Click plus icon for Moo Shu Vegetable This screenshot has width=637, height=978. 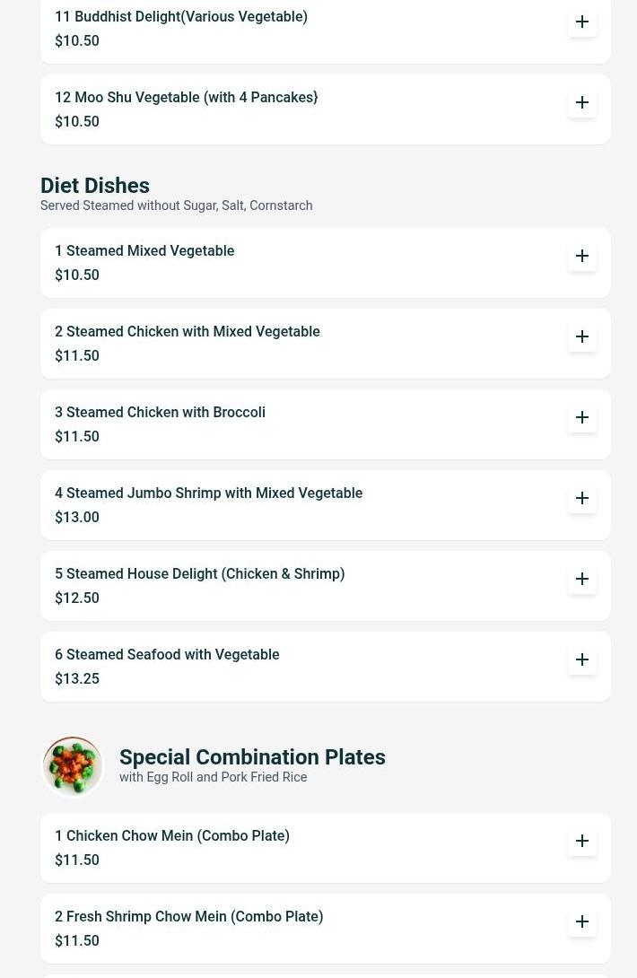(x=582, y=102)
